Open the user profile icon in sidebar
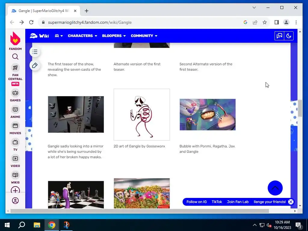This screenshot has width=308, height=231. click(x=15, y=201)
